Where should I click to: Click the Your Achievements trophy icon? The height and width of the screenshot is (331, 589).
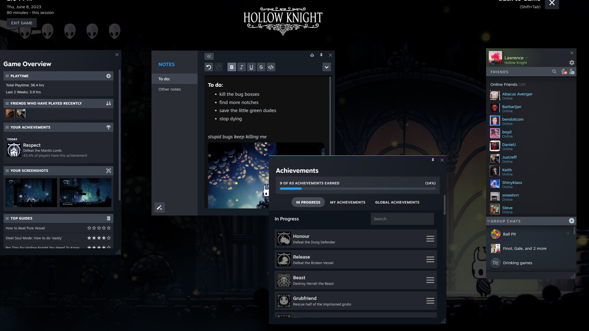click(109, 127)
